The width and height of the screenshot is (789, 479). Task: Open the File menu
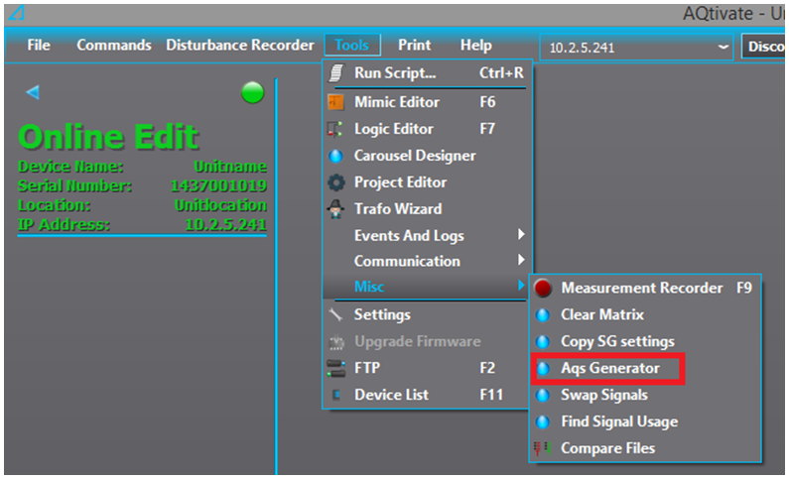pyautogui.click(x=39, y=46)
